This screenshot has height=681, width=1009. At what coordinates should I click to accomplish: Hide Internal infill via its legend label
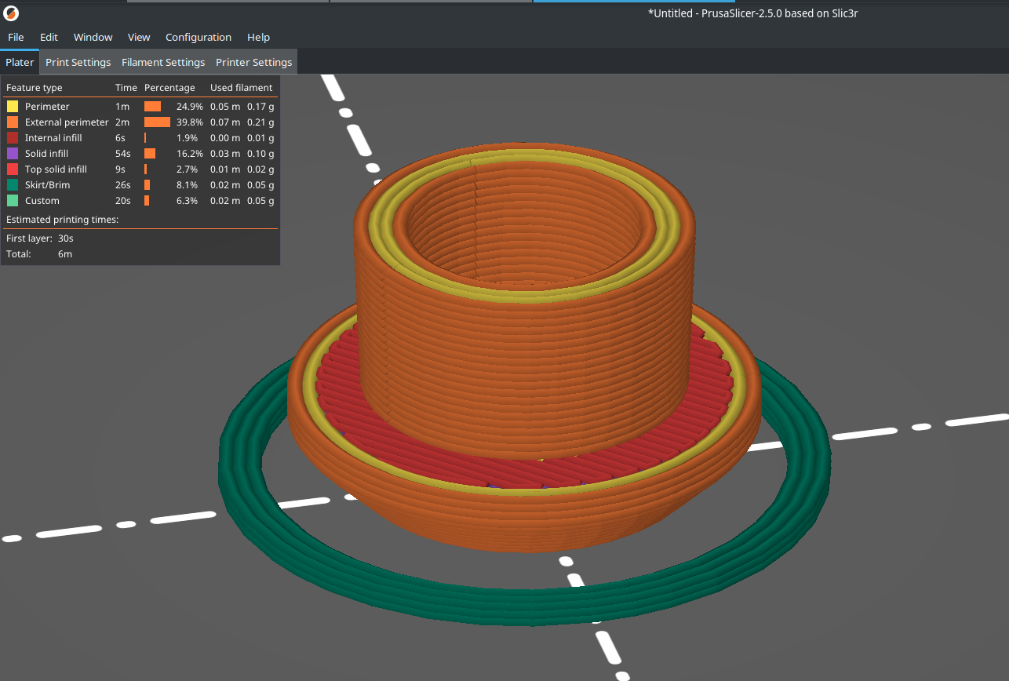pos(53,138)
